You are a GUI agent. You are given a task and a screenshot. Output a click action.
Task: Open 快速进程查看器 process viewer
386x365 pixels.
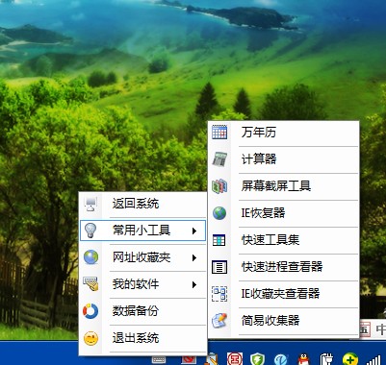click(283, 267)
